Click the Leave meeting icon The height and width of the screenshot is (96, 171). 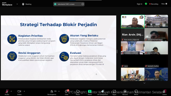165,91
